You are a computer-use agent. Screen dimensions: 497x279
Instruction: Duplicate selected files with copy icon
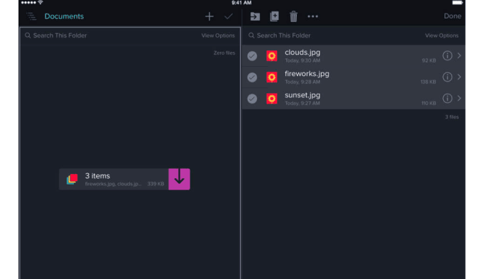(x=274, y=16)
